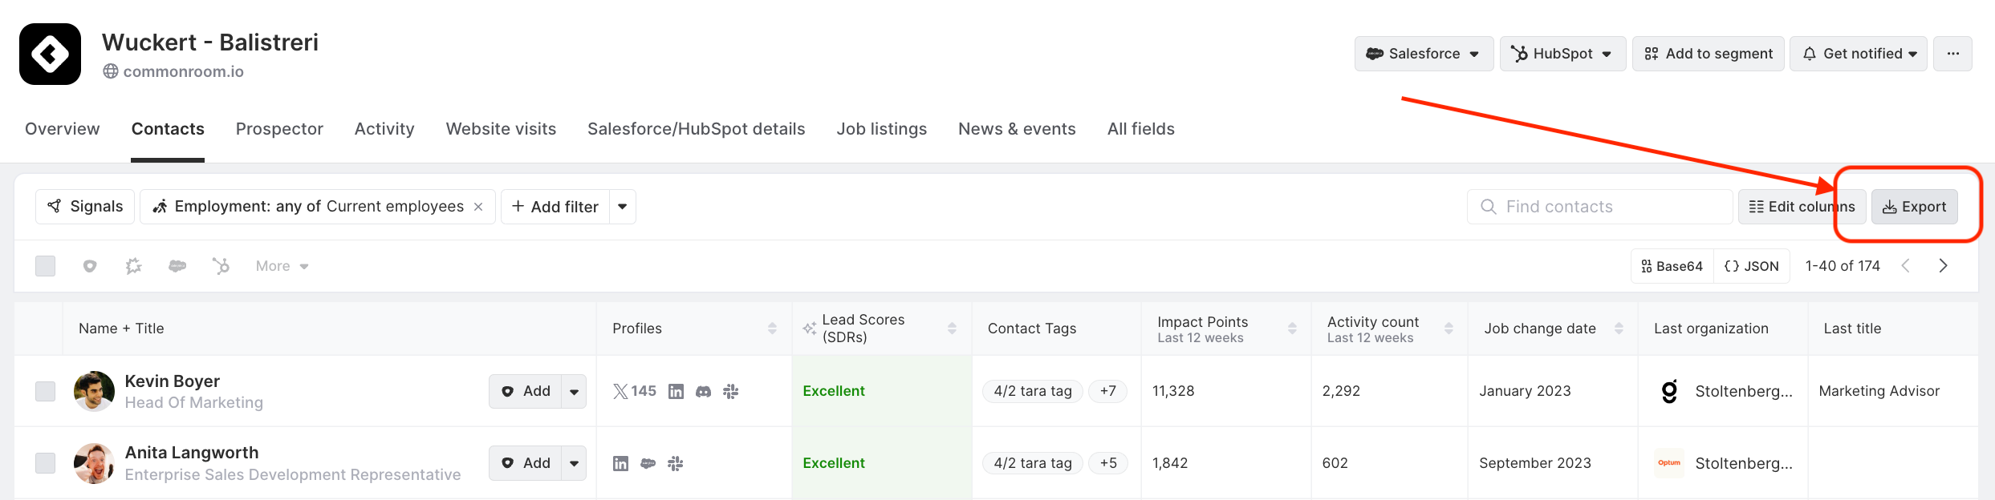Viewport: 1995px width, 500px height.
Task: Click the gear icon in bulk action toolbar
Action: [x=133, y=266]
